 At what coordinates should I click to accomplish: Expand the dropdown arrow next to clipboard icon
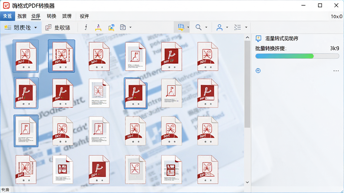point(131,27)
